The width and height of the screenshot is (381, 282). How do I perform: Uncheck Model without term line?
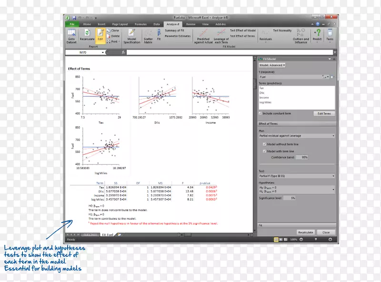[x=264, y=144]
